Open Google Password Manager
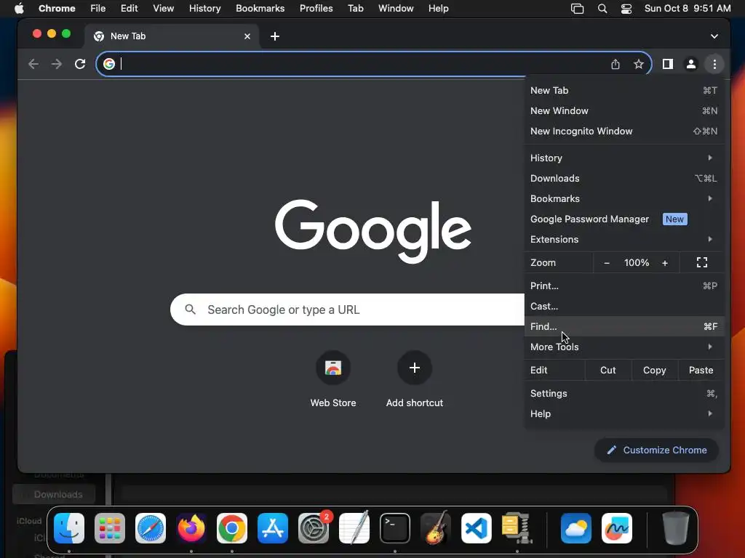The width and height of the screenshot is (745, 558). [x=624, y=219]
